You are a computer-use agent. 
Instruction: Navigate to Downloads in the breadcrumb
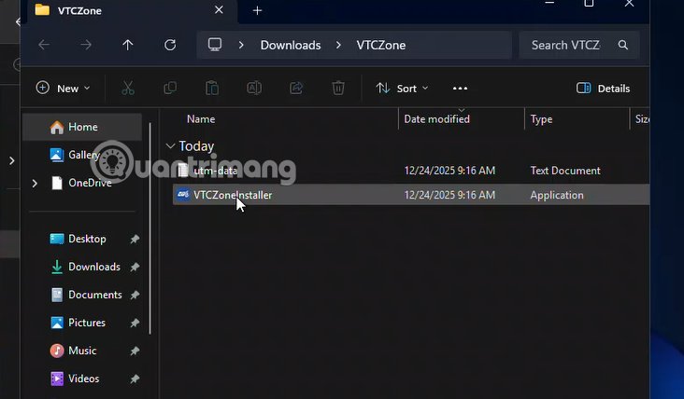pyautogui.click(x=291, y=45)
